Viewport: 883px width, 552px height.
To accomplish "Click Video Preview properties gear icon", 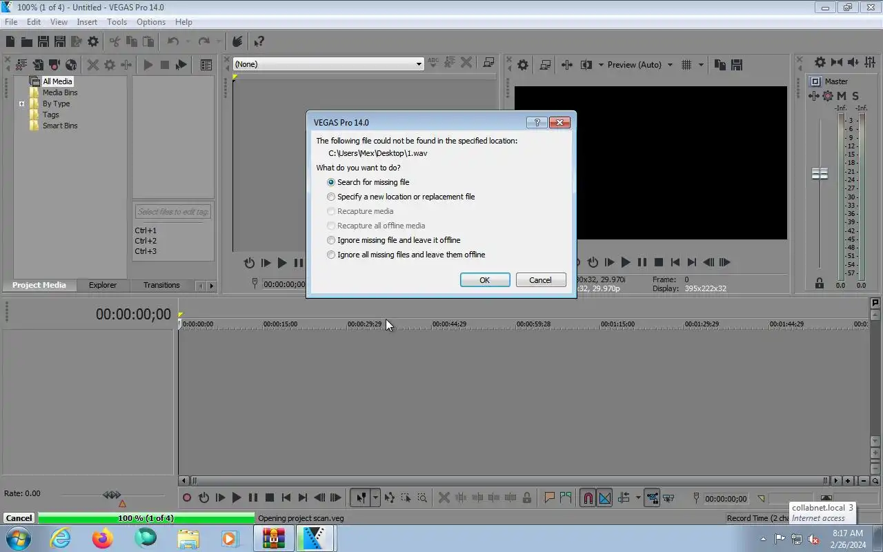I will [523, 65].
